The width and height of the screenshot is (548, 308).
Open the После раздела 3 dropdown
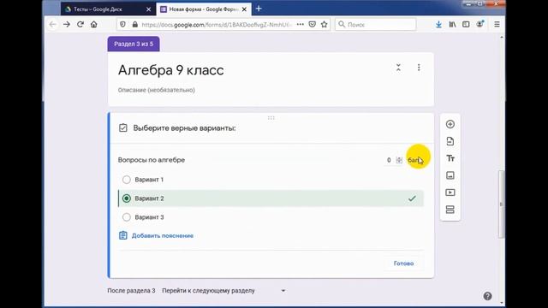point(223,291)
